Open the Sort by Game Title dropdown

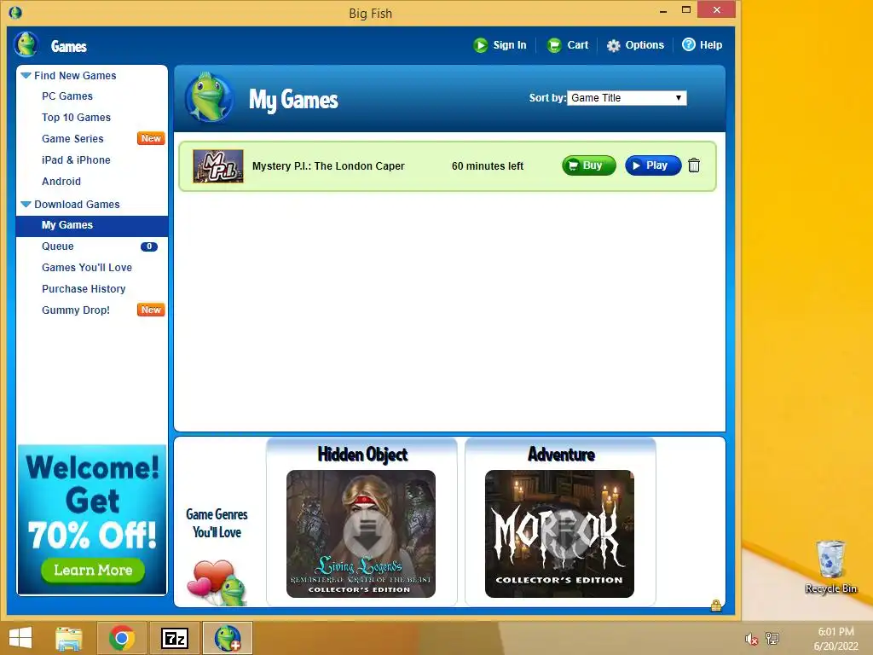pyautogui.click(x=627, y=98)
